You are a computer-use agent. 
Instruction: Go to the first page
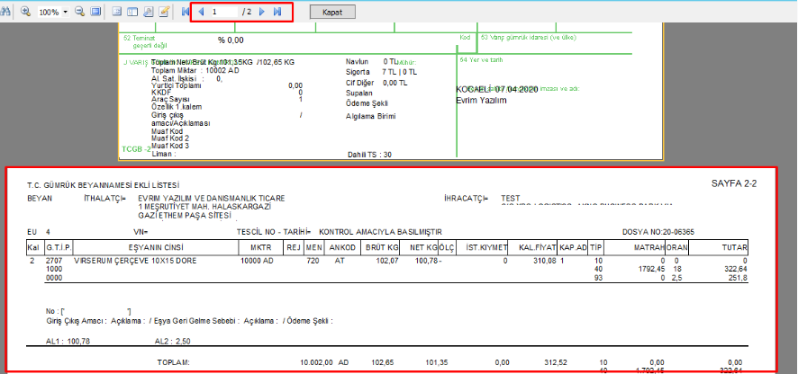[x=186, y=13]
